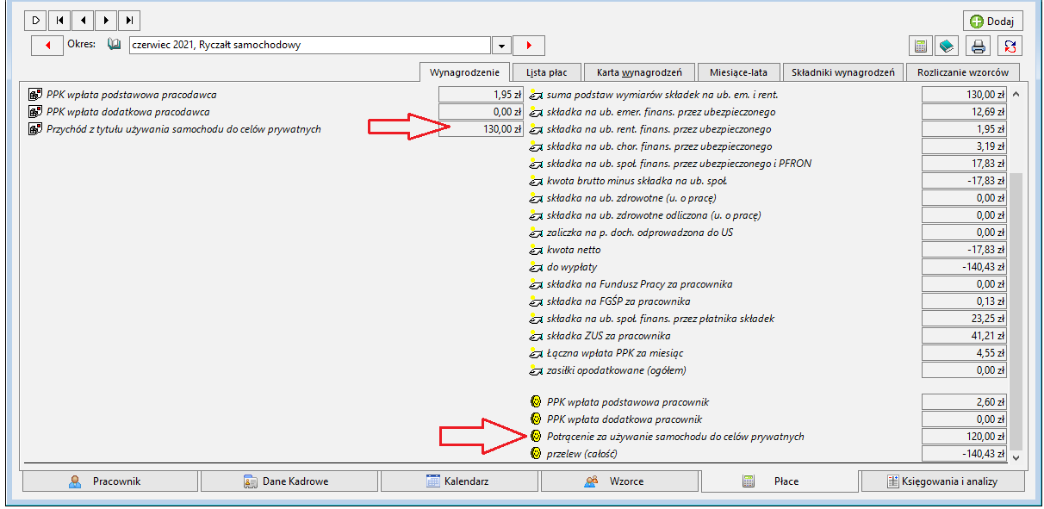Switch to Lista płac tab

546,72
